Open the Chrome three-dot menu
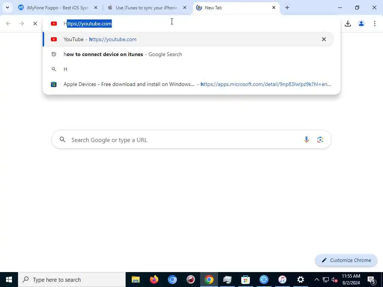This screenshot has height=287, width=383. click(375, 24)
